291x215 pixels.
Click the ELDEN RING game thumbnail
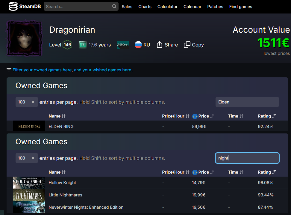[x=29, y=126]
